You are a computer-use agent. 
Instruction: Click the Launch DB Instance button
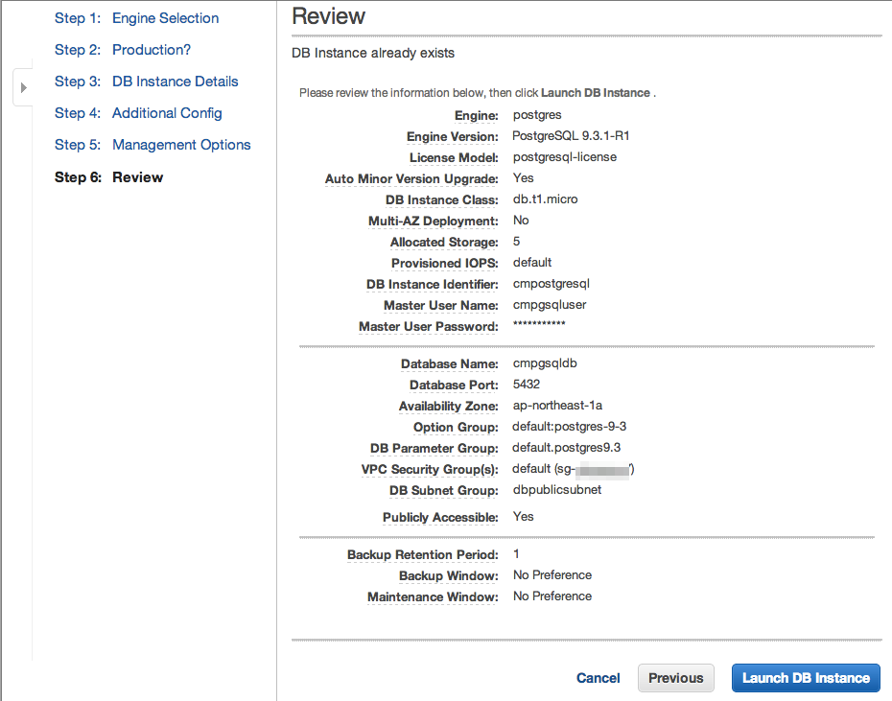pos(805,678)
